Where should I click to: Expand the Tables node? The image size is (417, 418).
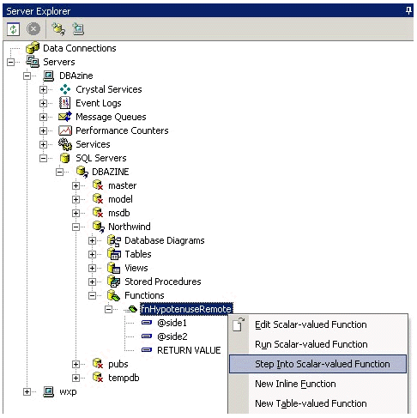92,254
